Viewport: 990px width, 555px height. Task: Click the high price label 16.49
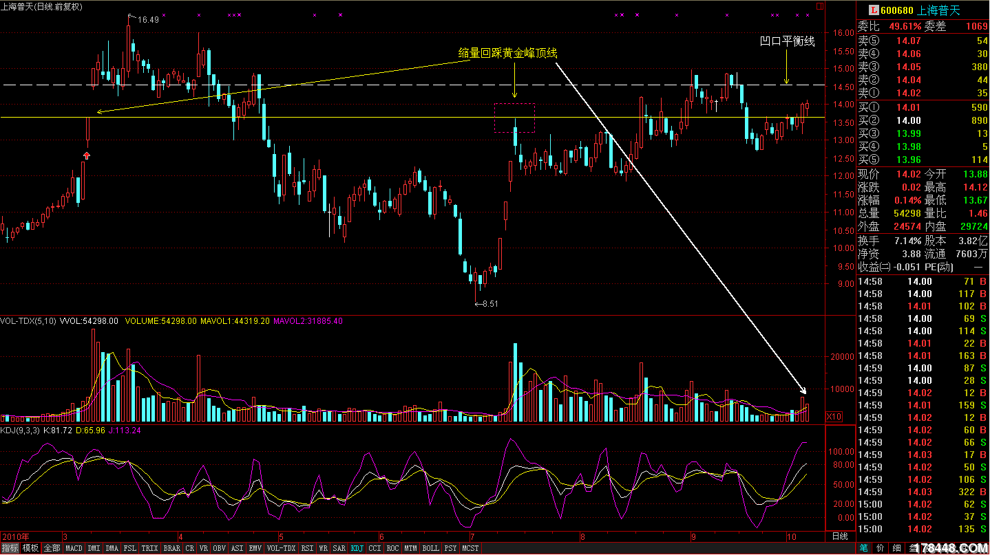click(x=148, y=20)
